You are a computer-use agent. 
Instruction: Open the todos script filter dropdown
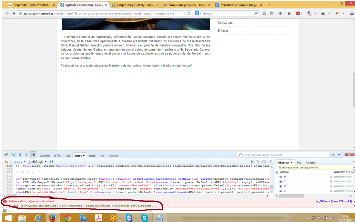(19, 162)
